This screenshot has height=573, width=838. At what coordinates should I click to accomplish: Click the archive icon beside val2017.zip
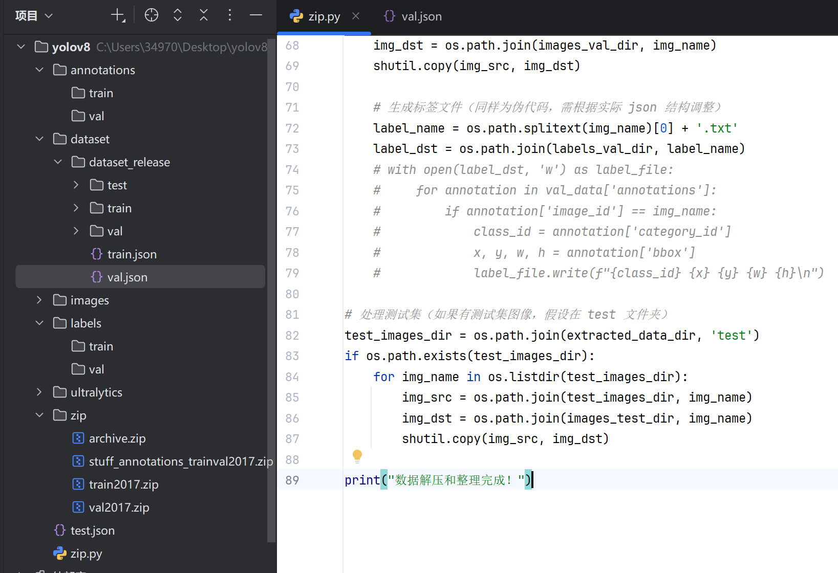coord(78,507)
